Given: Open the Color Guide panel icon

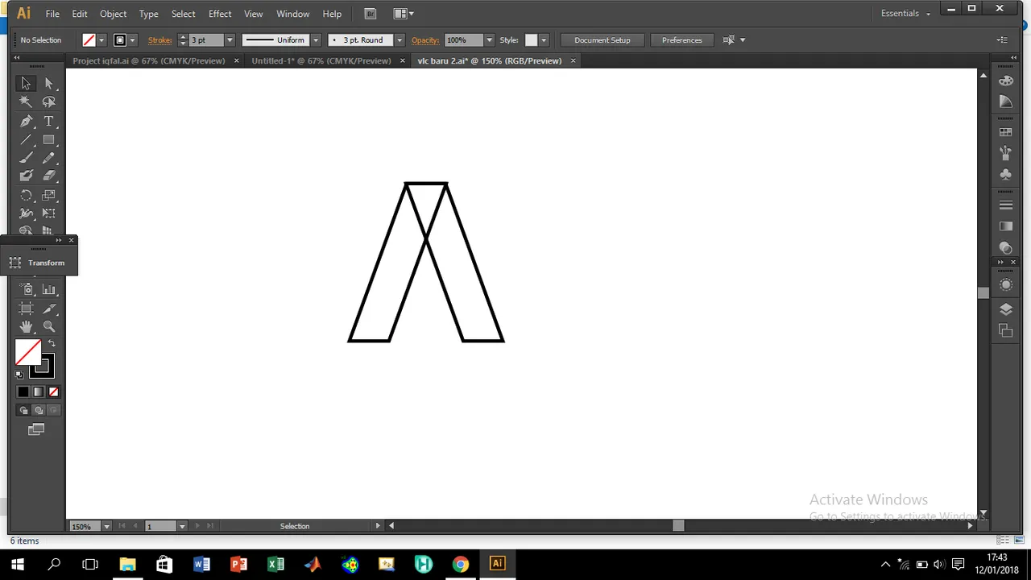Looking at the screenshot, I should [1005, 101].
